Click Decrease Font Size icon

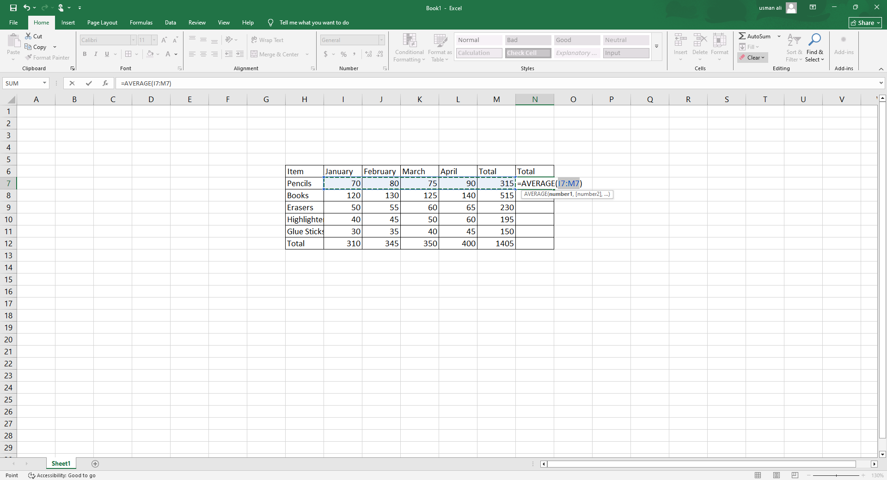pos(175,40)
